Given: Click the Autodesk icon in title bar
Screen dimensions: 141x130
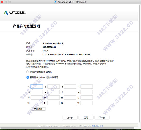Looking at the screenshot, I should pyautogui.click(x=55, y=2).
